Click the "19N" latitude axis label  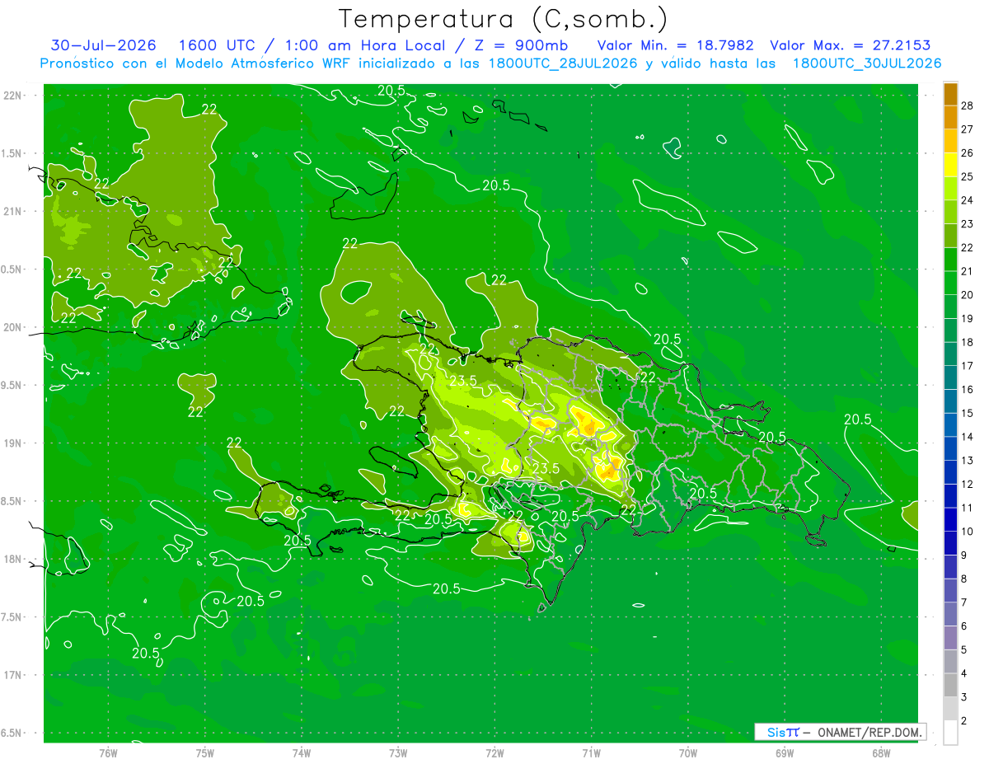point(14,443)
